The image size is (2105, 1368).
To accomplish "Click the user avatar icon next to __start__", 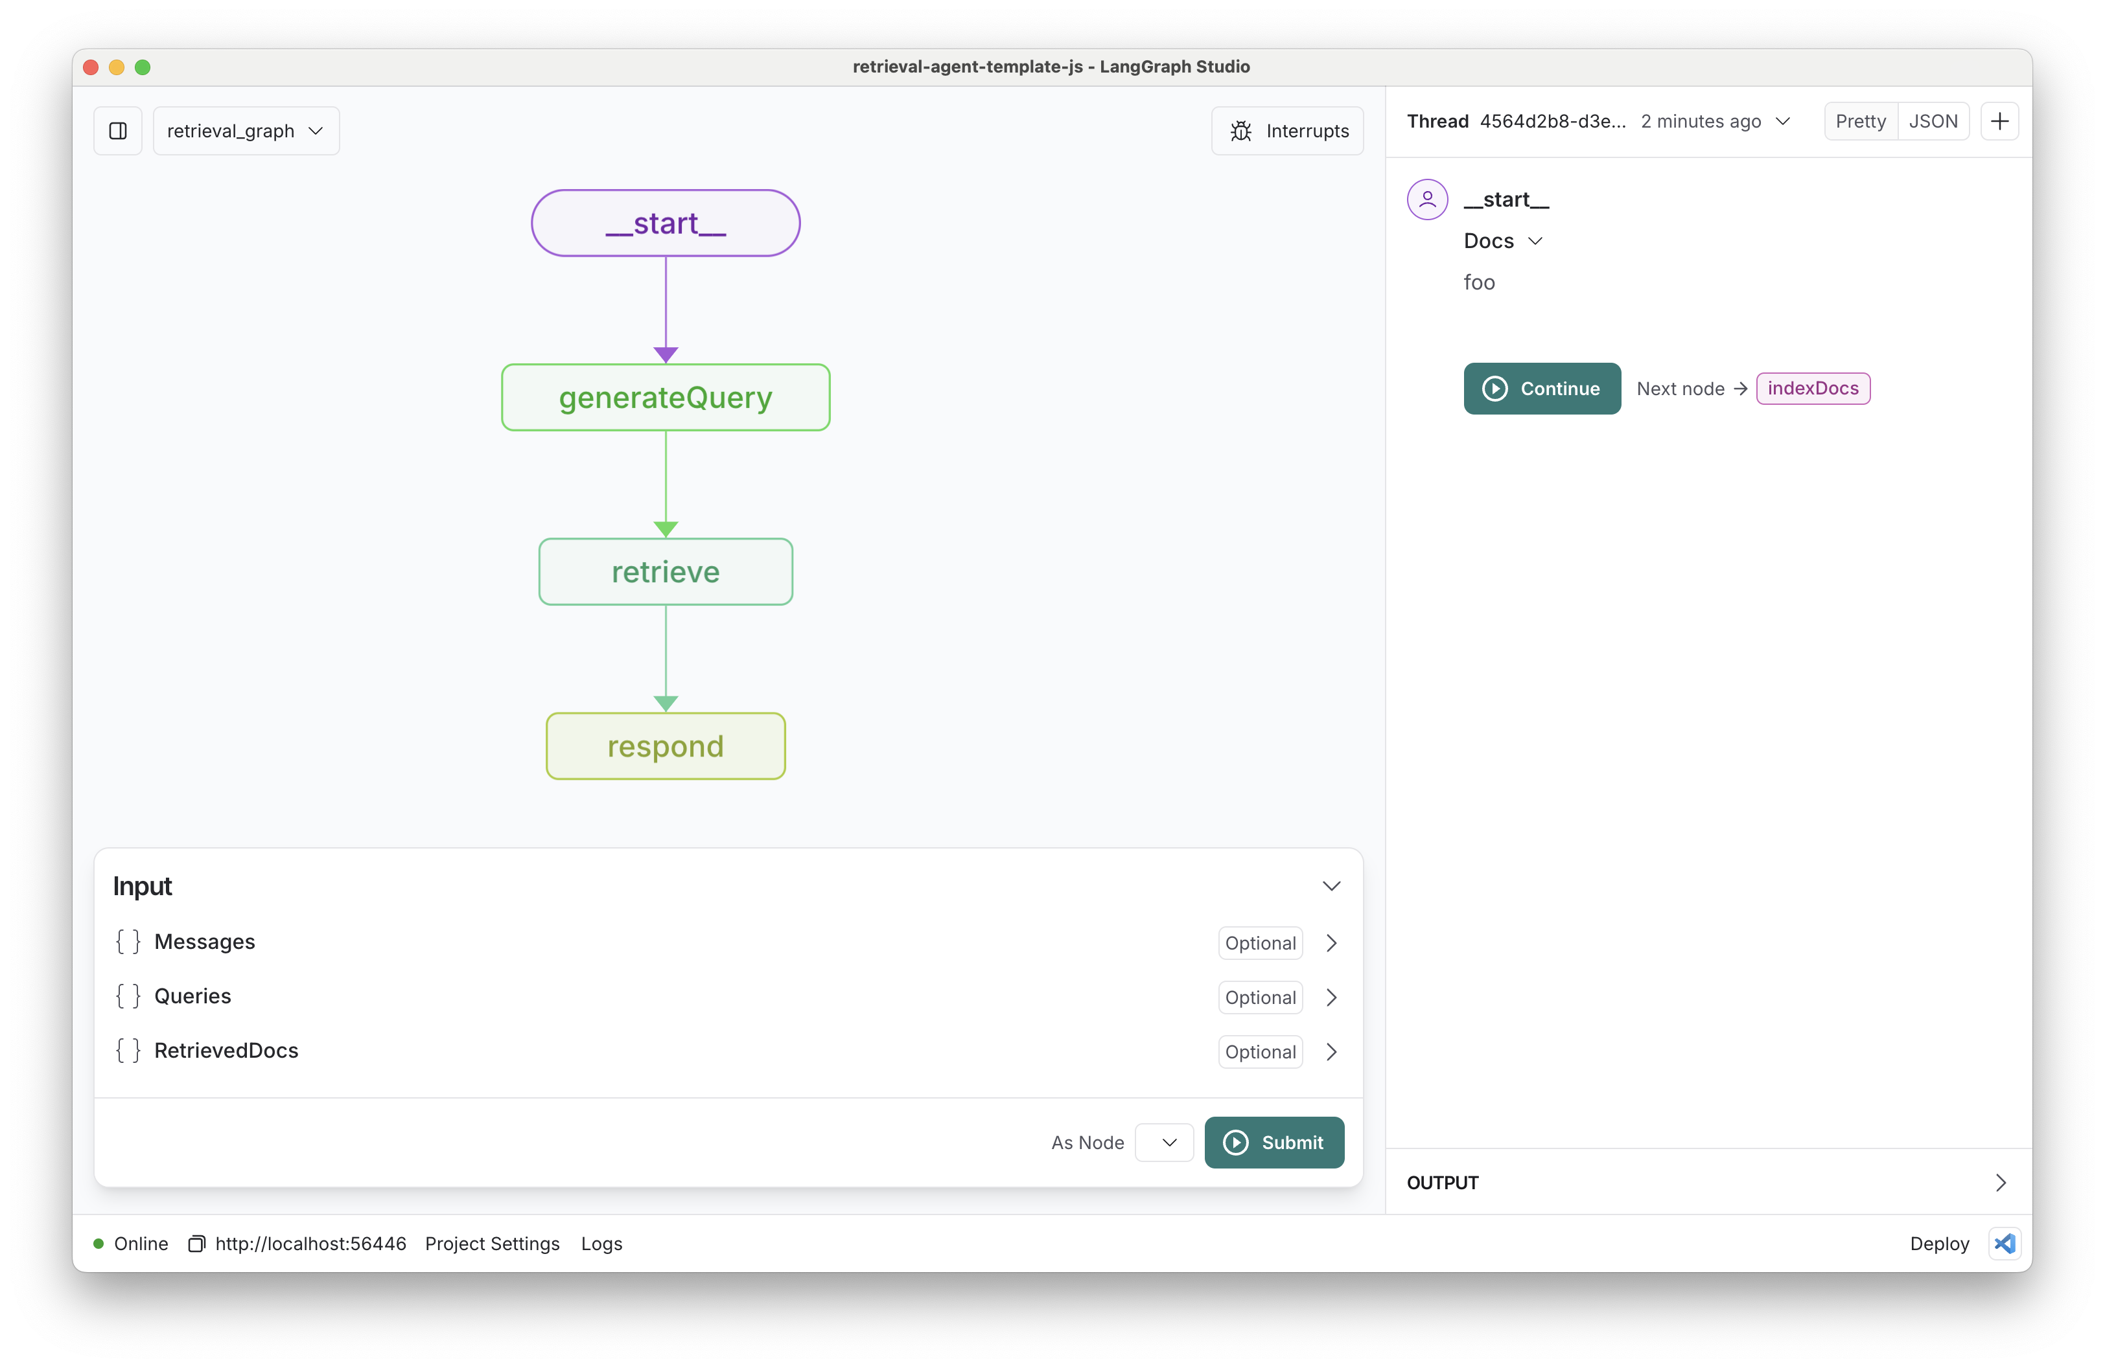I will 1426,199.
